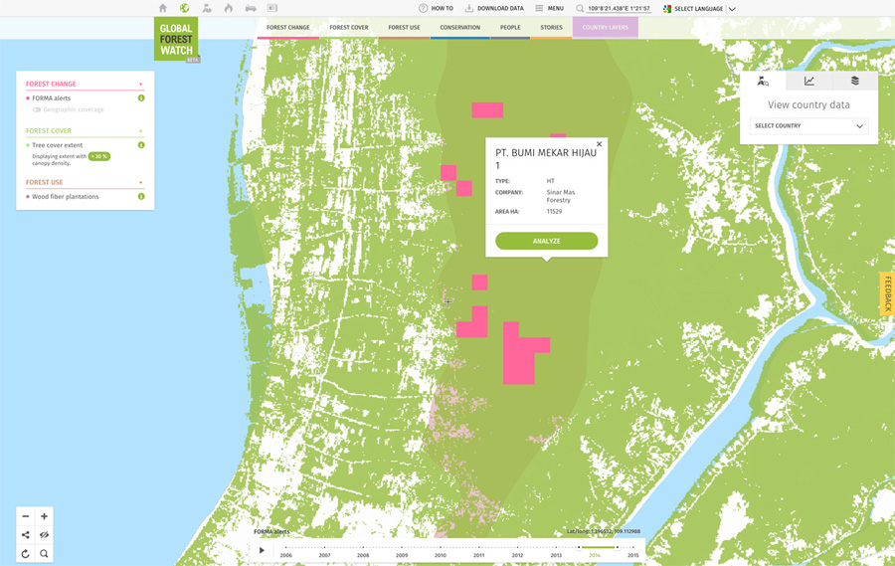The image size is (895, 566).
Task: Open the country statistics chart tab
Action: (809, 82)
